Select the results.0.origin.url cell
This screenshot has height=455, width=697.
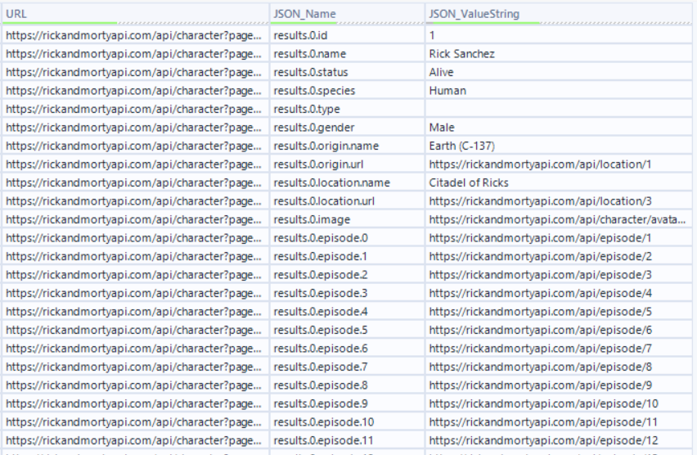347,164
